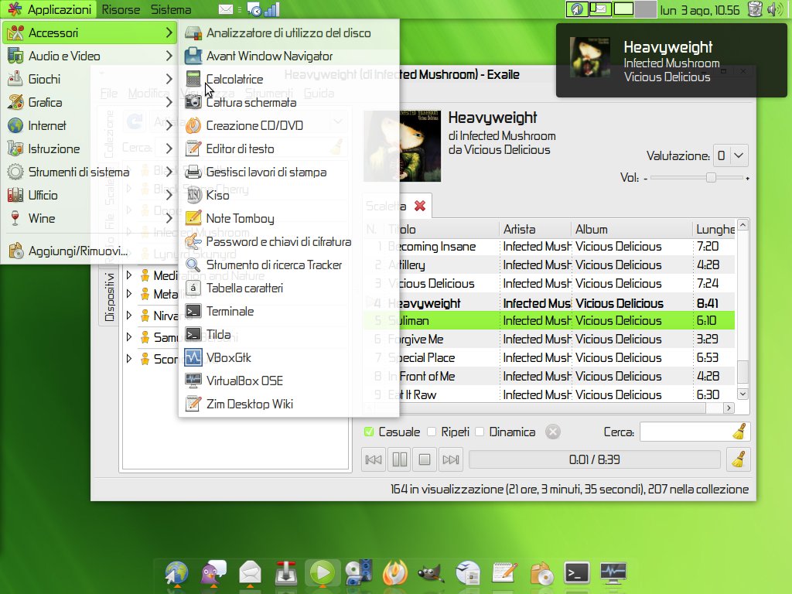Select the track row with length 6:10

click(x=549, y=321)
